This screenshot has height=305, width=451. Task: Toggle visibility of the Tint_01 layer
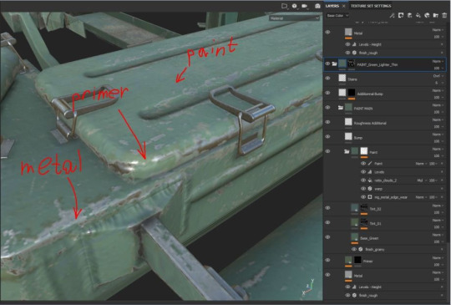[x=327, y=222]
